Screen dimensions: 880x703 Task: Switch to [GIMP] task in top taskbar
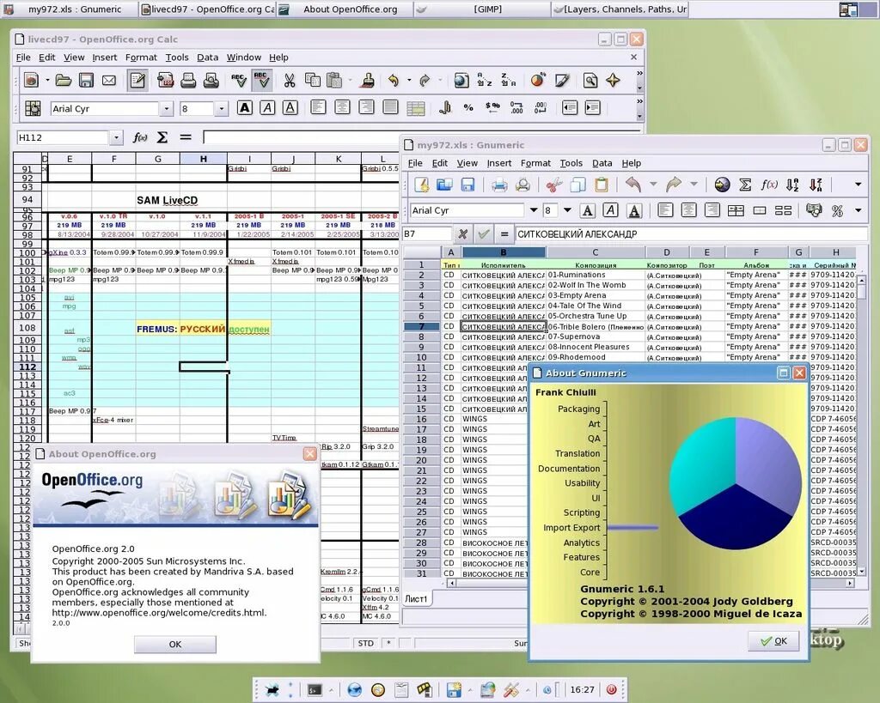point(483,9)
